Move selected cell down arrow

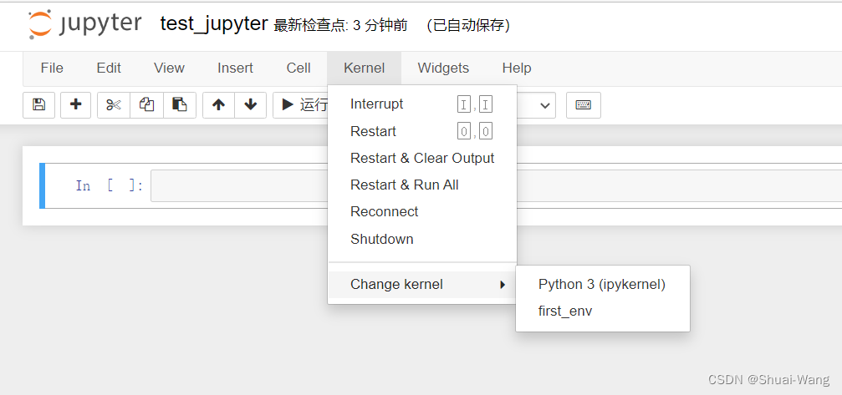pos(250,104)
